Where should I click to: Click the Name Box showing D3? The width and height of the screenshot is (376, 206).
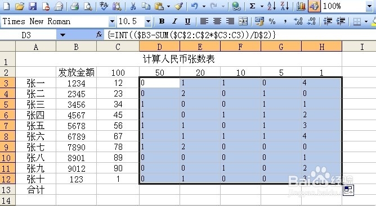(x=28, y=35)
